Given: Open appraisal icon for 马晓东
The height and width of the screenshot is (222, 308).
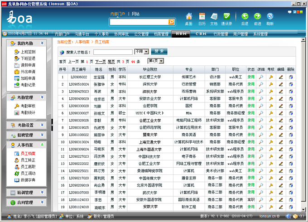Looking at the screenshot, I should click(x=271, y=150).
